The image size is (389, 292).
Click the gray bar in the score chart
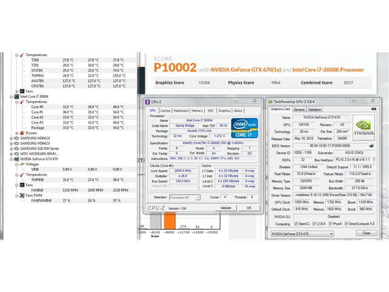(x=156, y=221)
